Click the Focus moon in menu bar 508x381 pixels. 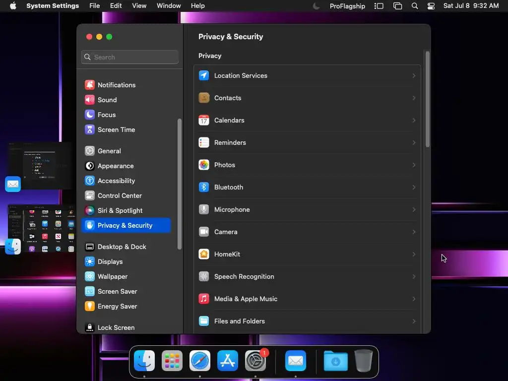[x=316, y=6]
